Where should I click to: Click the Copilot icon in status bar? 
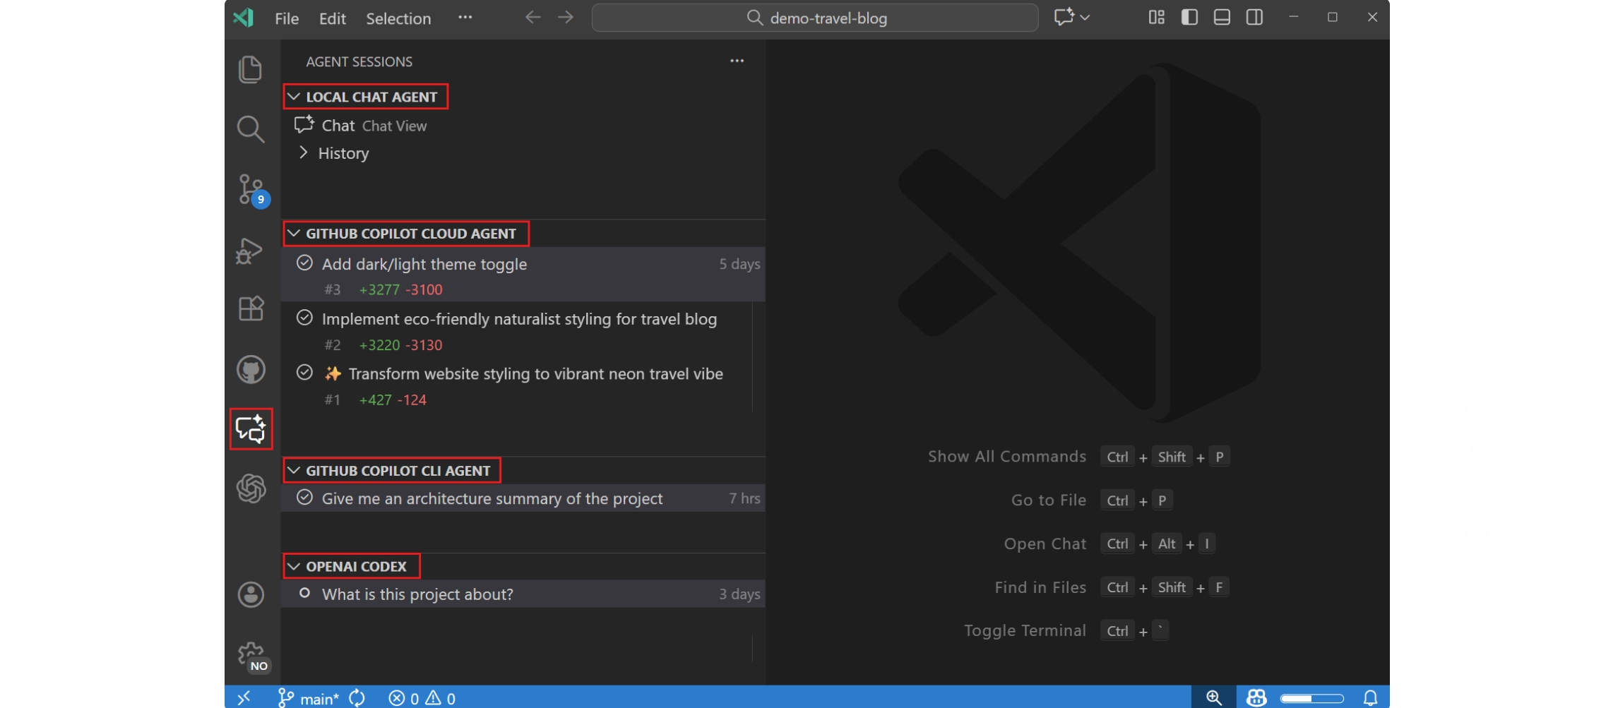click(1256, 697)
